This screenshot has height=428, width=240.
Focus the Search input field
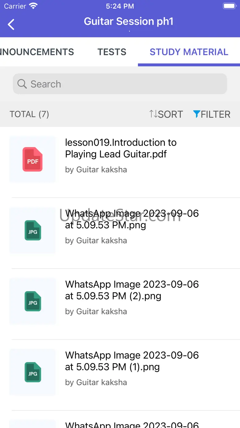click(x=123, y=84)
